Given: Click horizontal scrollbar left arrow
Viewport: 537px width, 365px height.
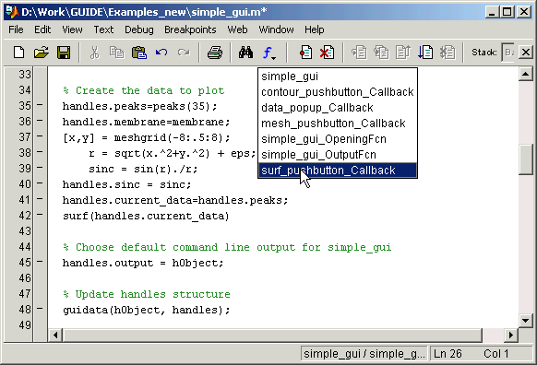Looking at the screenshot, I should coord(55,335).
